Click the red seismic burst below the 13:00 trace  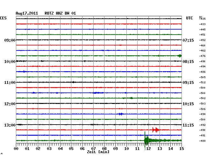156,130
